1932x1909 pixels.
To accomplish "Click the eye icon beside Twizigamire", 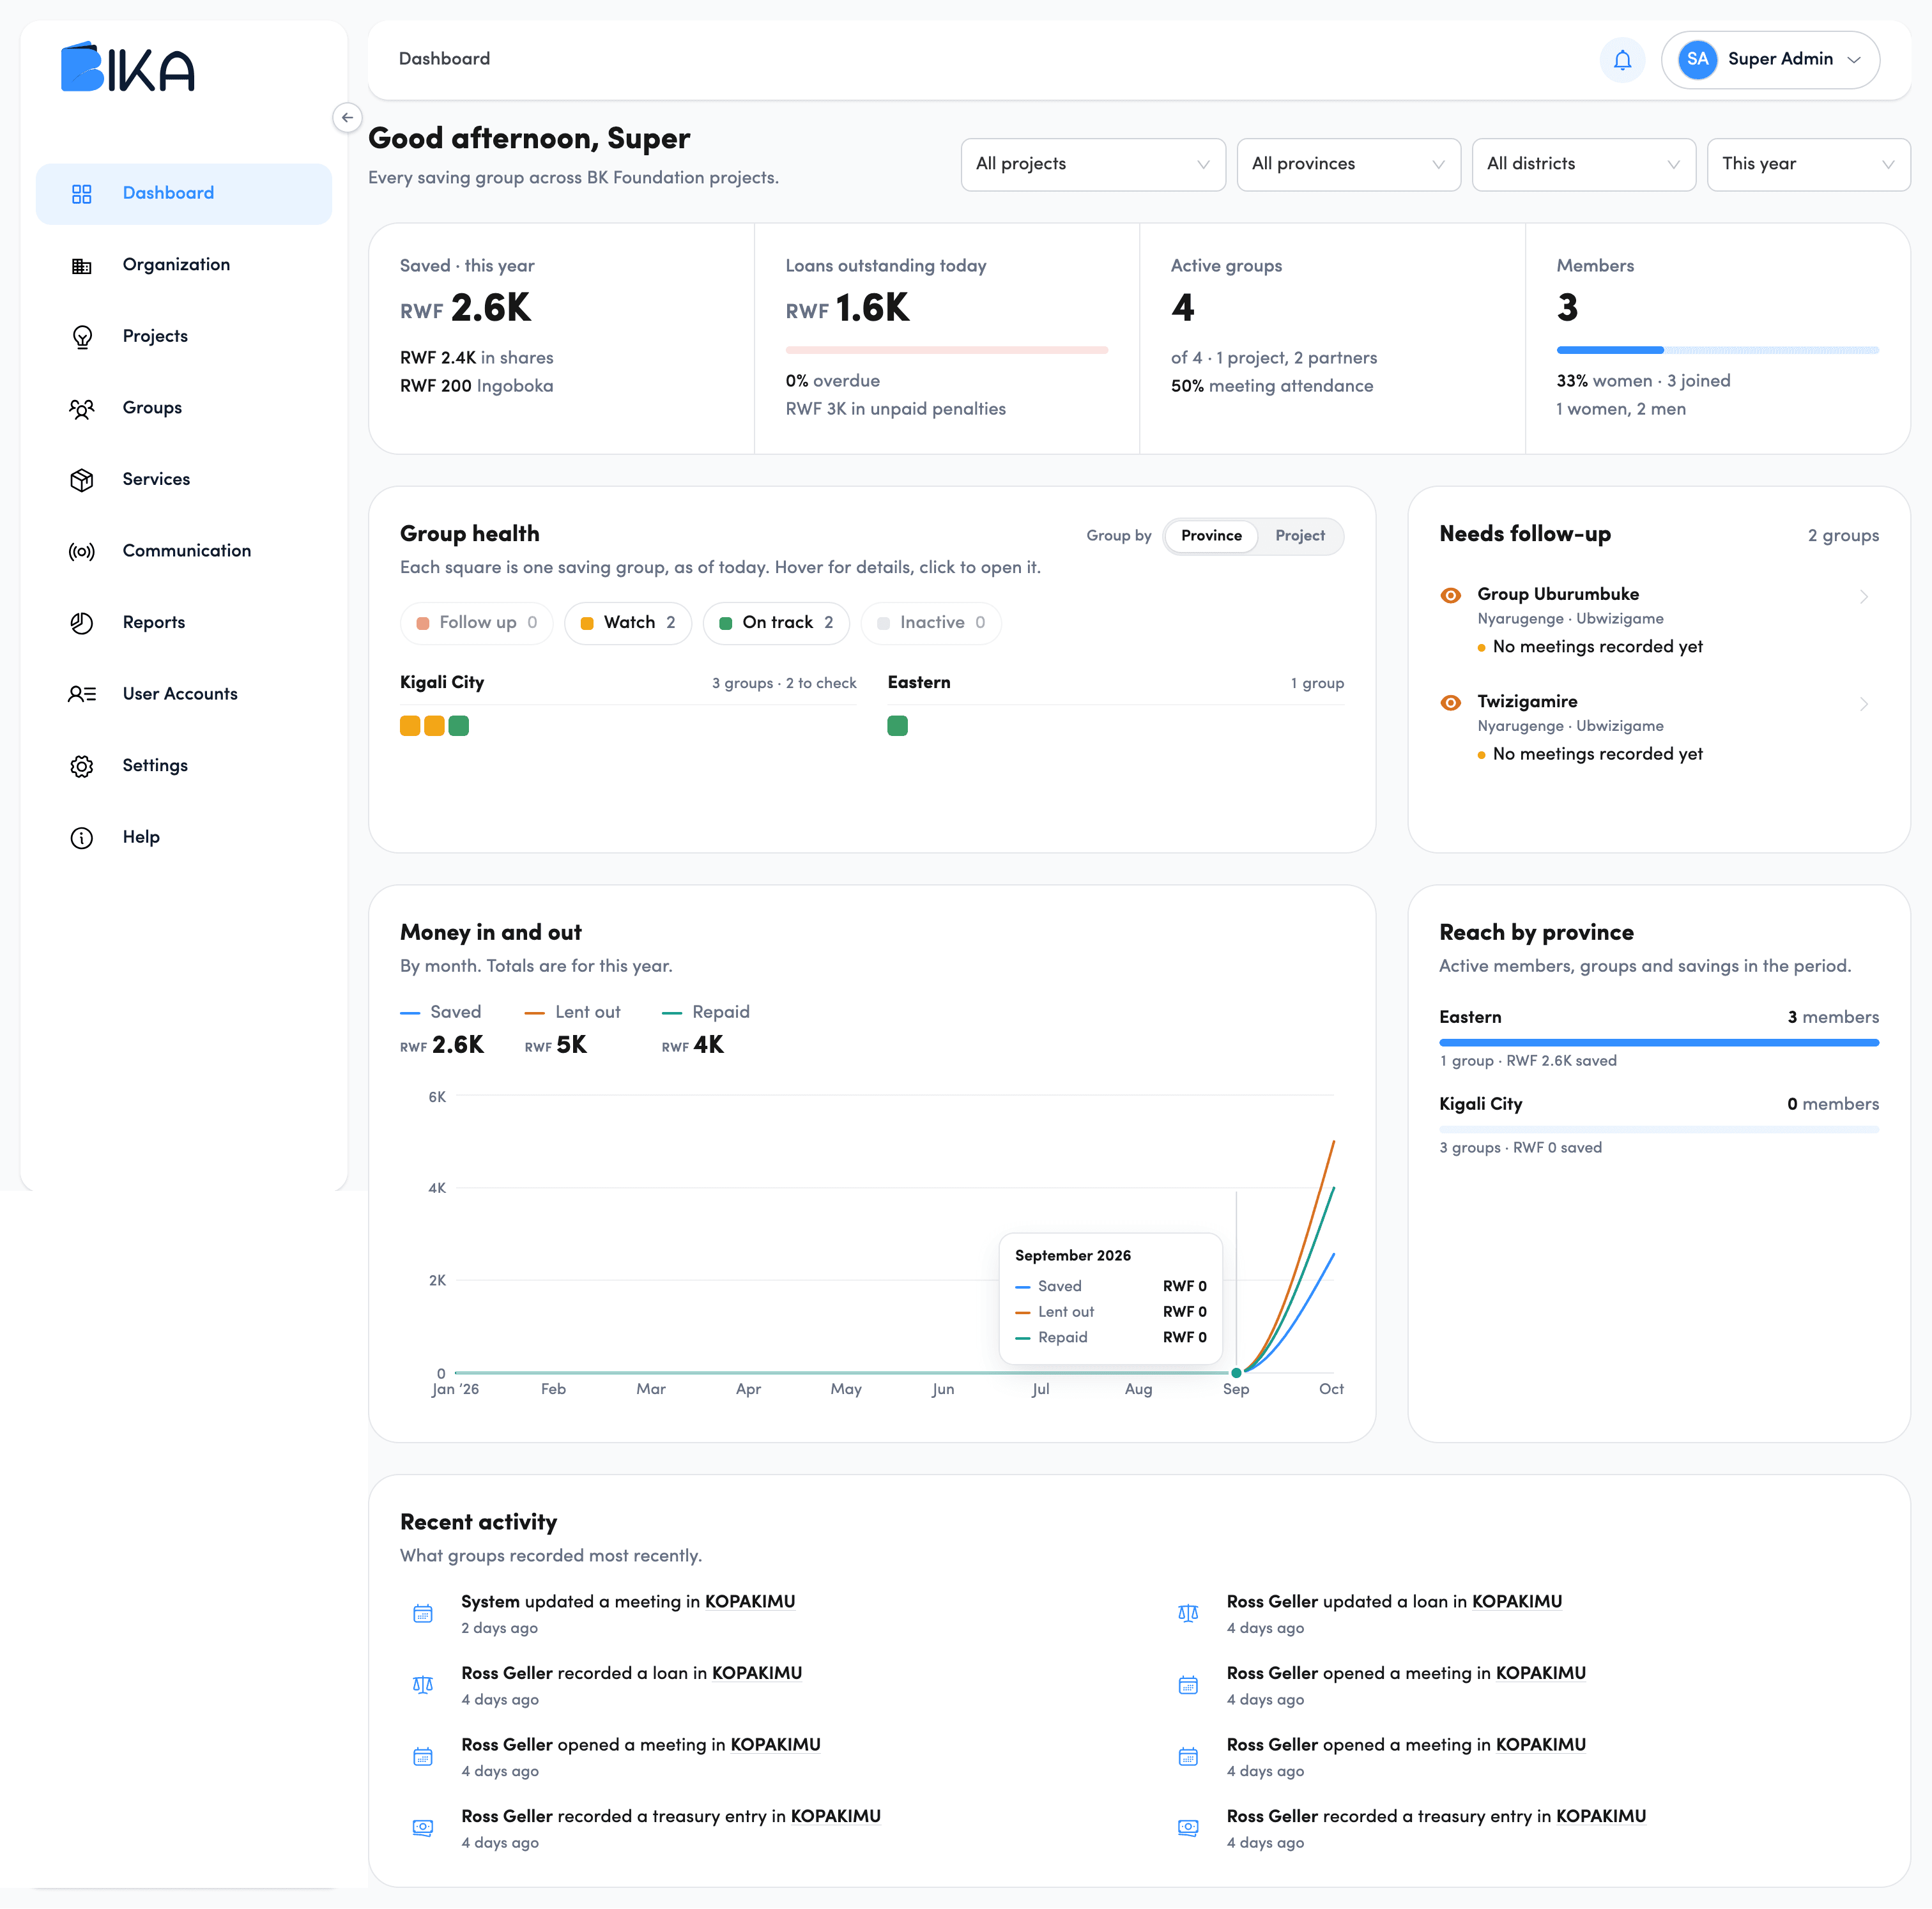I will (x=1450, y=702).
